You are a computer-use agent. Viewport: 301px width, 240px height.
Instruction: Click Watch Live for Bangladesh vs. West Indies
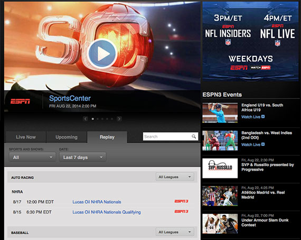pyautogui.click(x=251, y=145)
